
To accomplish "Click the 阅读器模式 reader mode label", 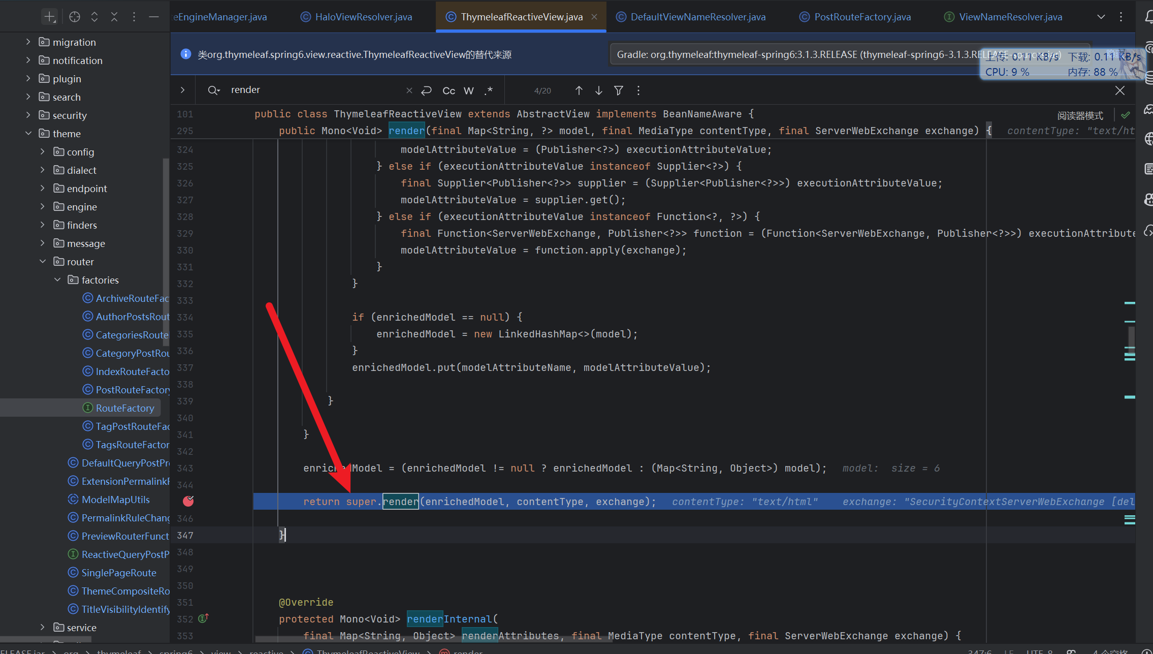I will click(1080, 115).
